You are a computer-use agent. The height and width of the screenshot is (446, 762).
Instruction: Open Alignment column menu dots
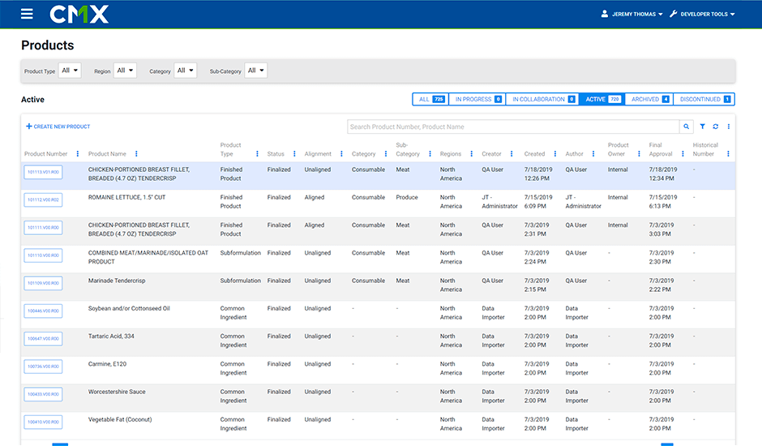tap(341, 154)
